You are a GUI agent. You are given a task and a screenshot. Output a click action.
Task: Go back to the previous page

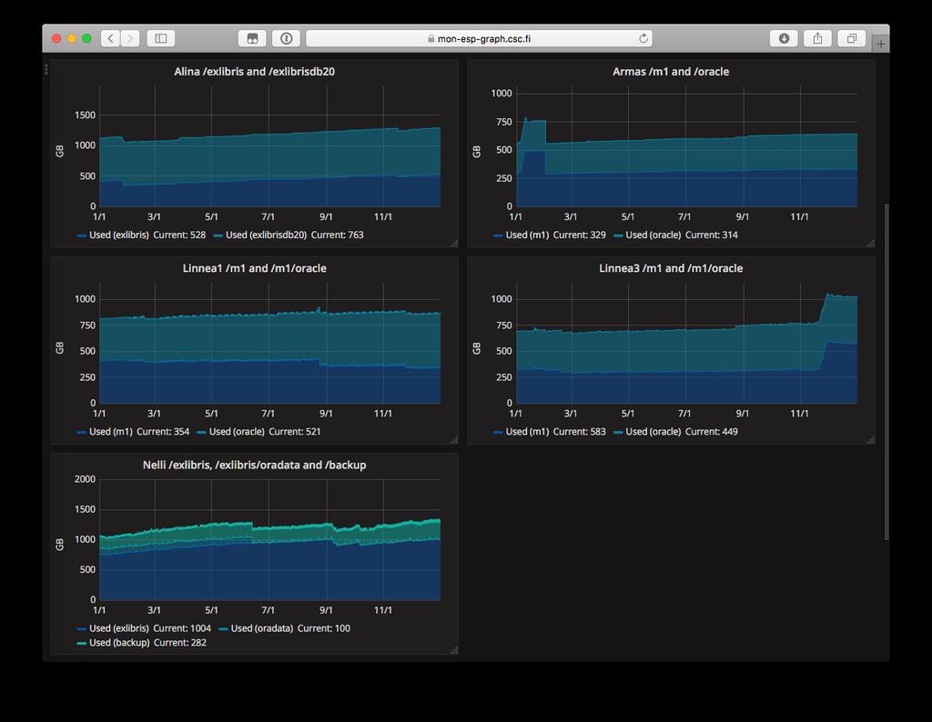110,38
